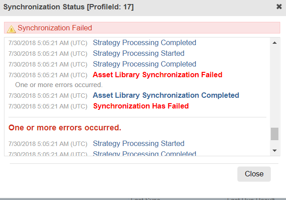The height and width of the screenshot is (200, 286).
Task: Click the Synchronization Status ProfileId 17 title
Action: (x=68, y=7)
